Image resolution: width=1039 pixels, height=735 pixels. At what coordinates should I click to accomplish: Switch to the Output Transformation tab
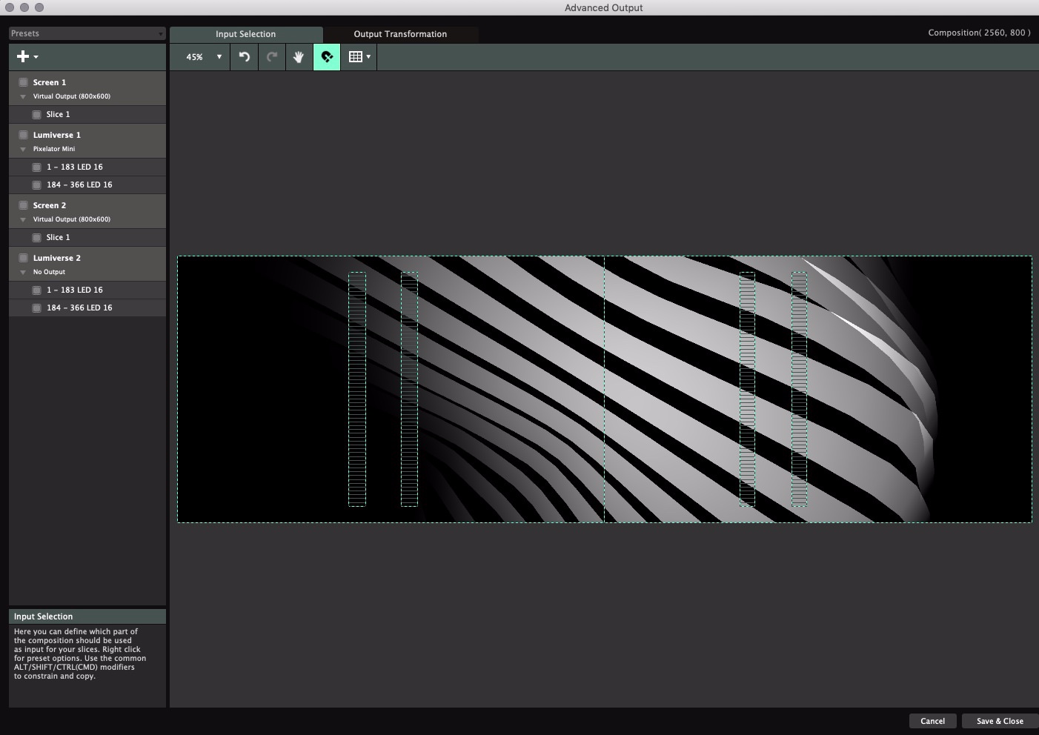(x=400, y=34)
